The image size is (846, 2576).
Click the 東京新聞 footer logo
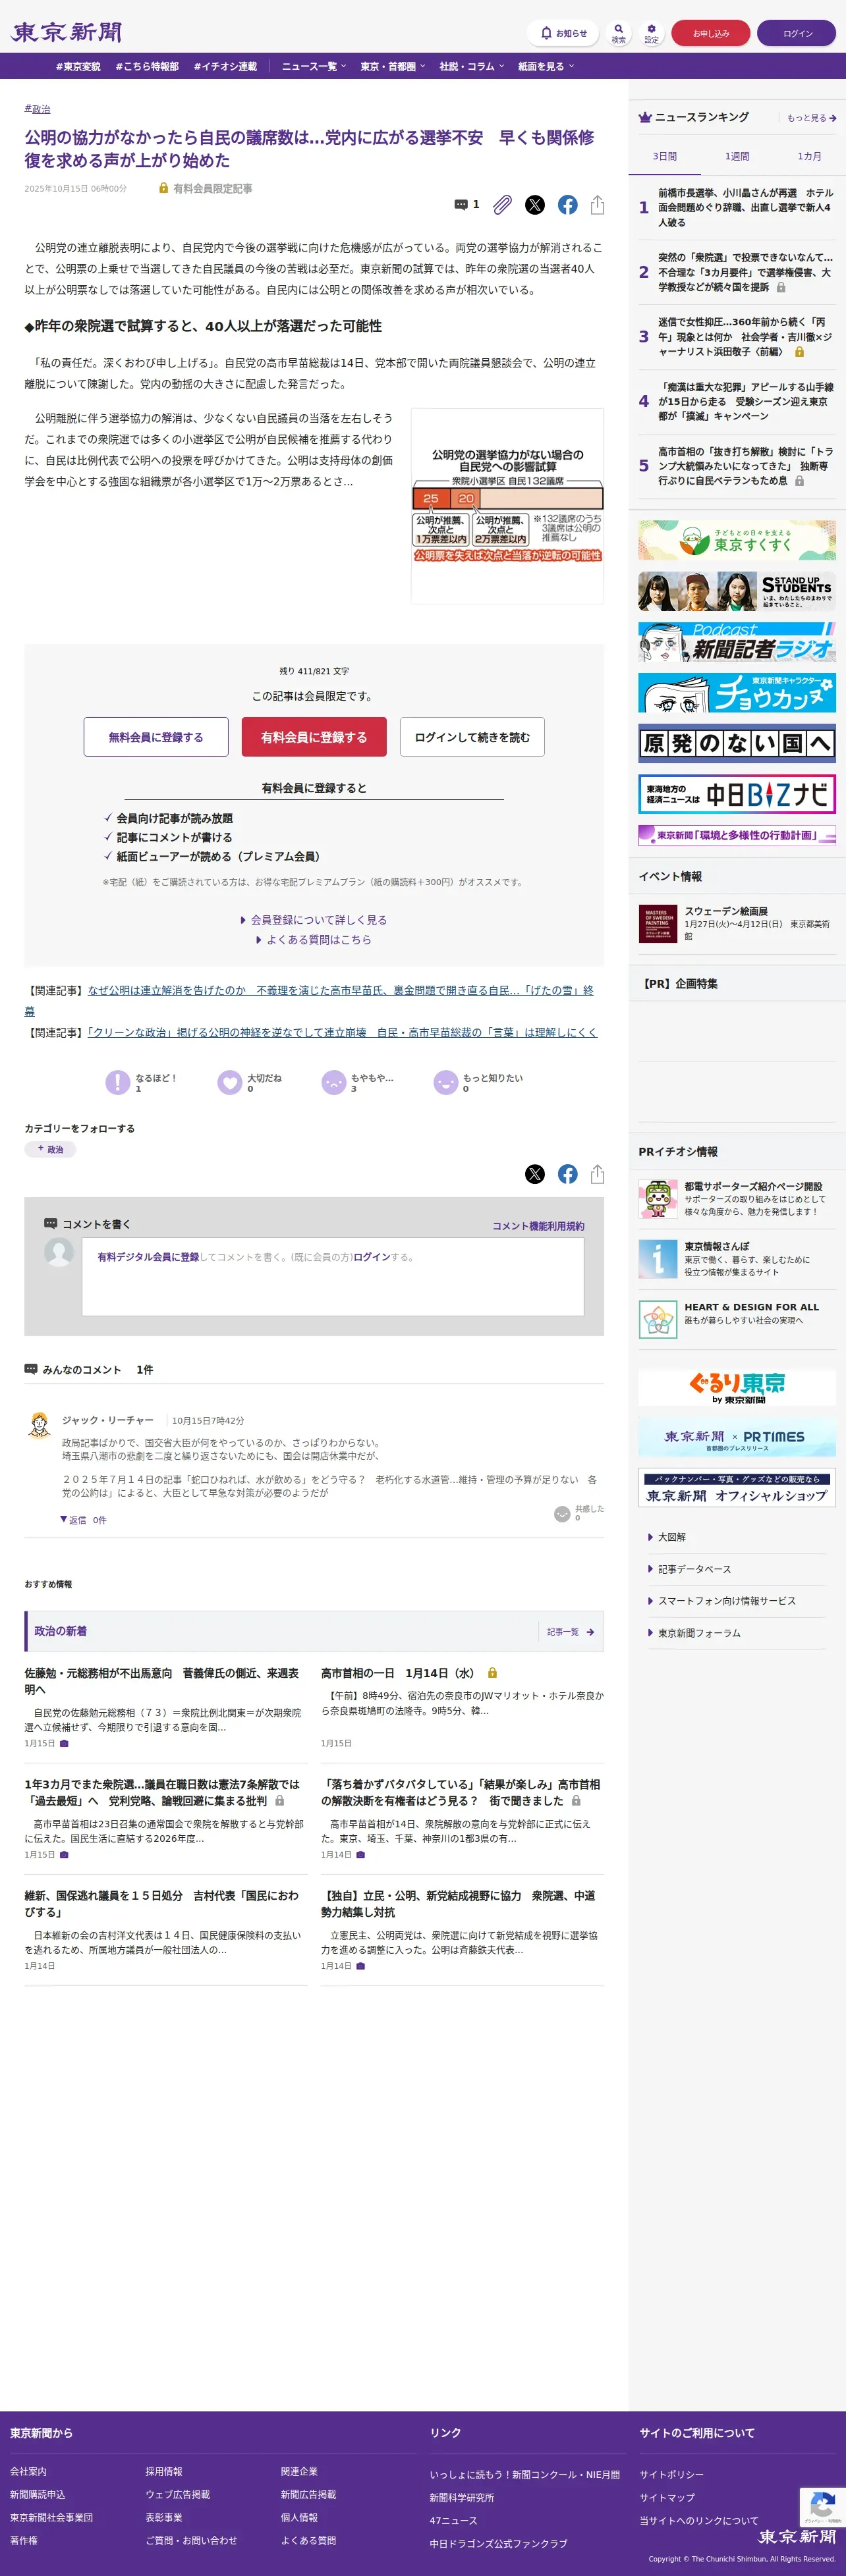[x=797, y=2537]
